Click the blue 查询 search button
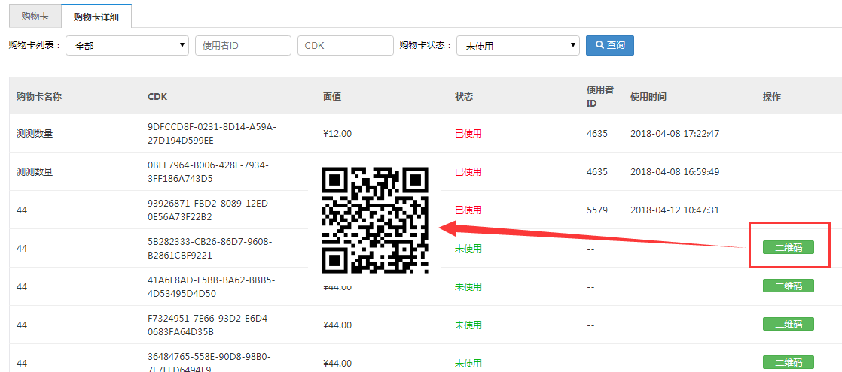Viewport: 842px width, 372px height. click(x=610, y=46)
